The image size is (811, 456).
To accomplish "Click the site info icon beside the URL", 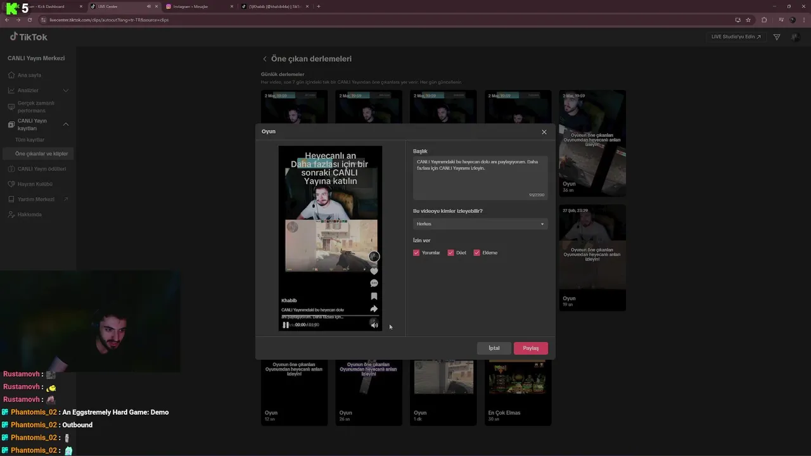I will 43,20.
